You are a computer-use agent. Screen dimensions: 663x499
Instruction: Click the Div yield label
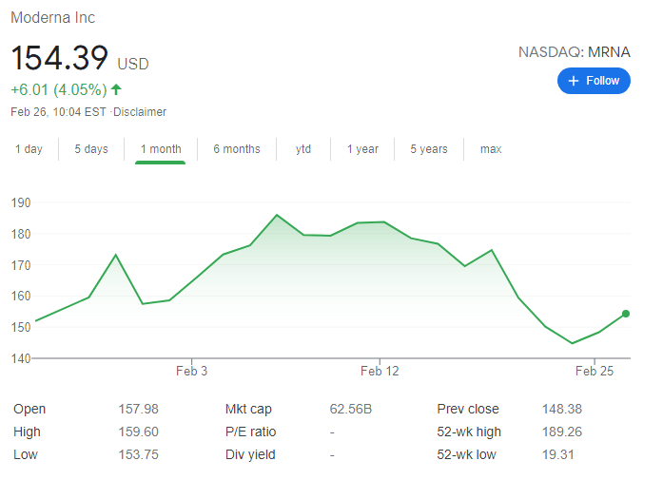(x=250, y=454)
